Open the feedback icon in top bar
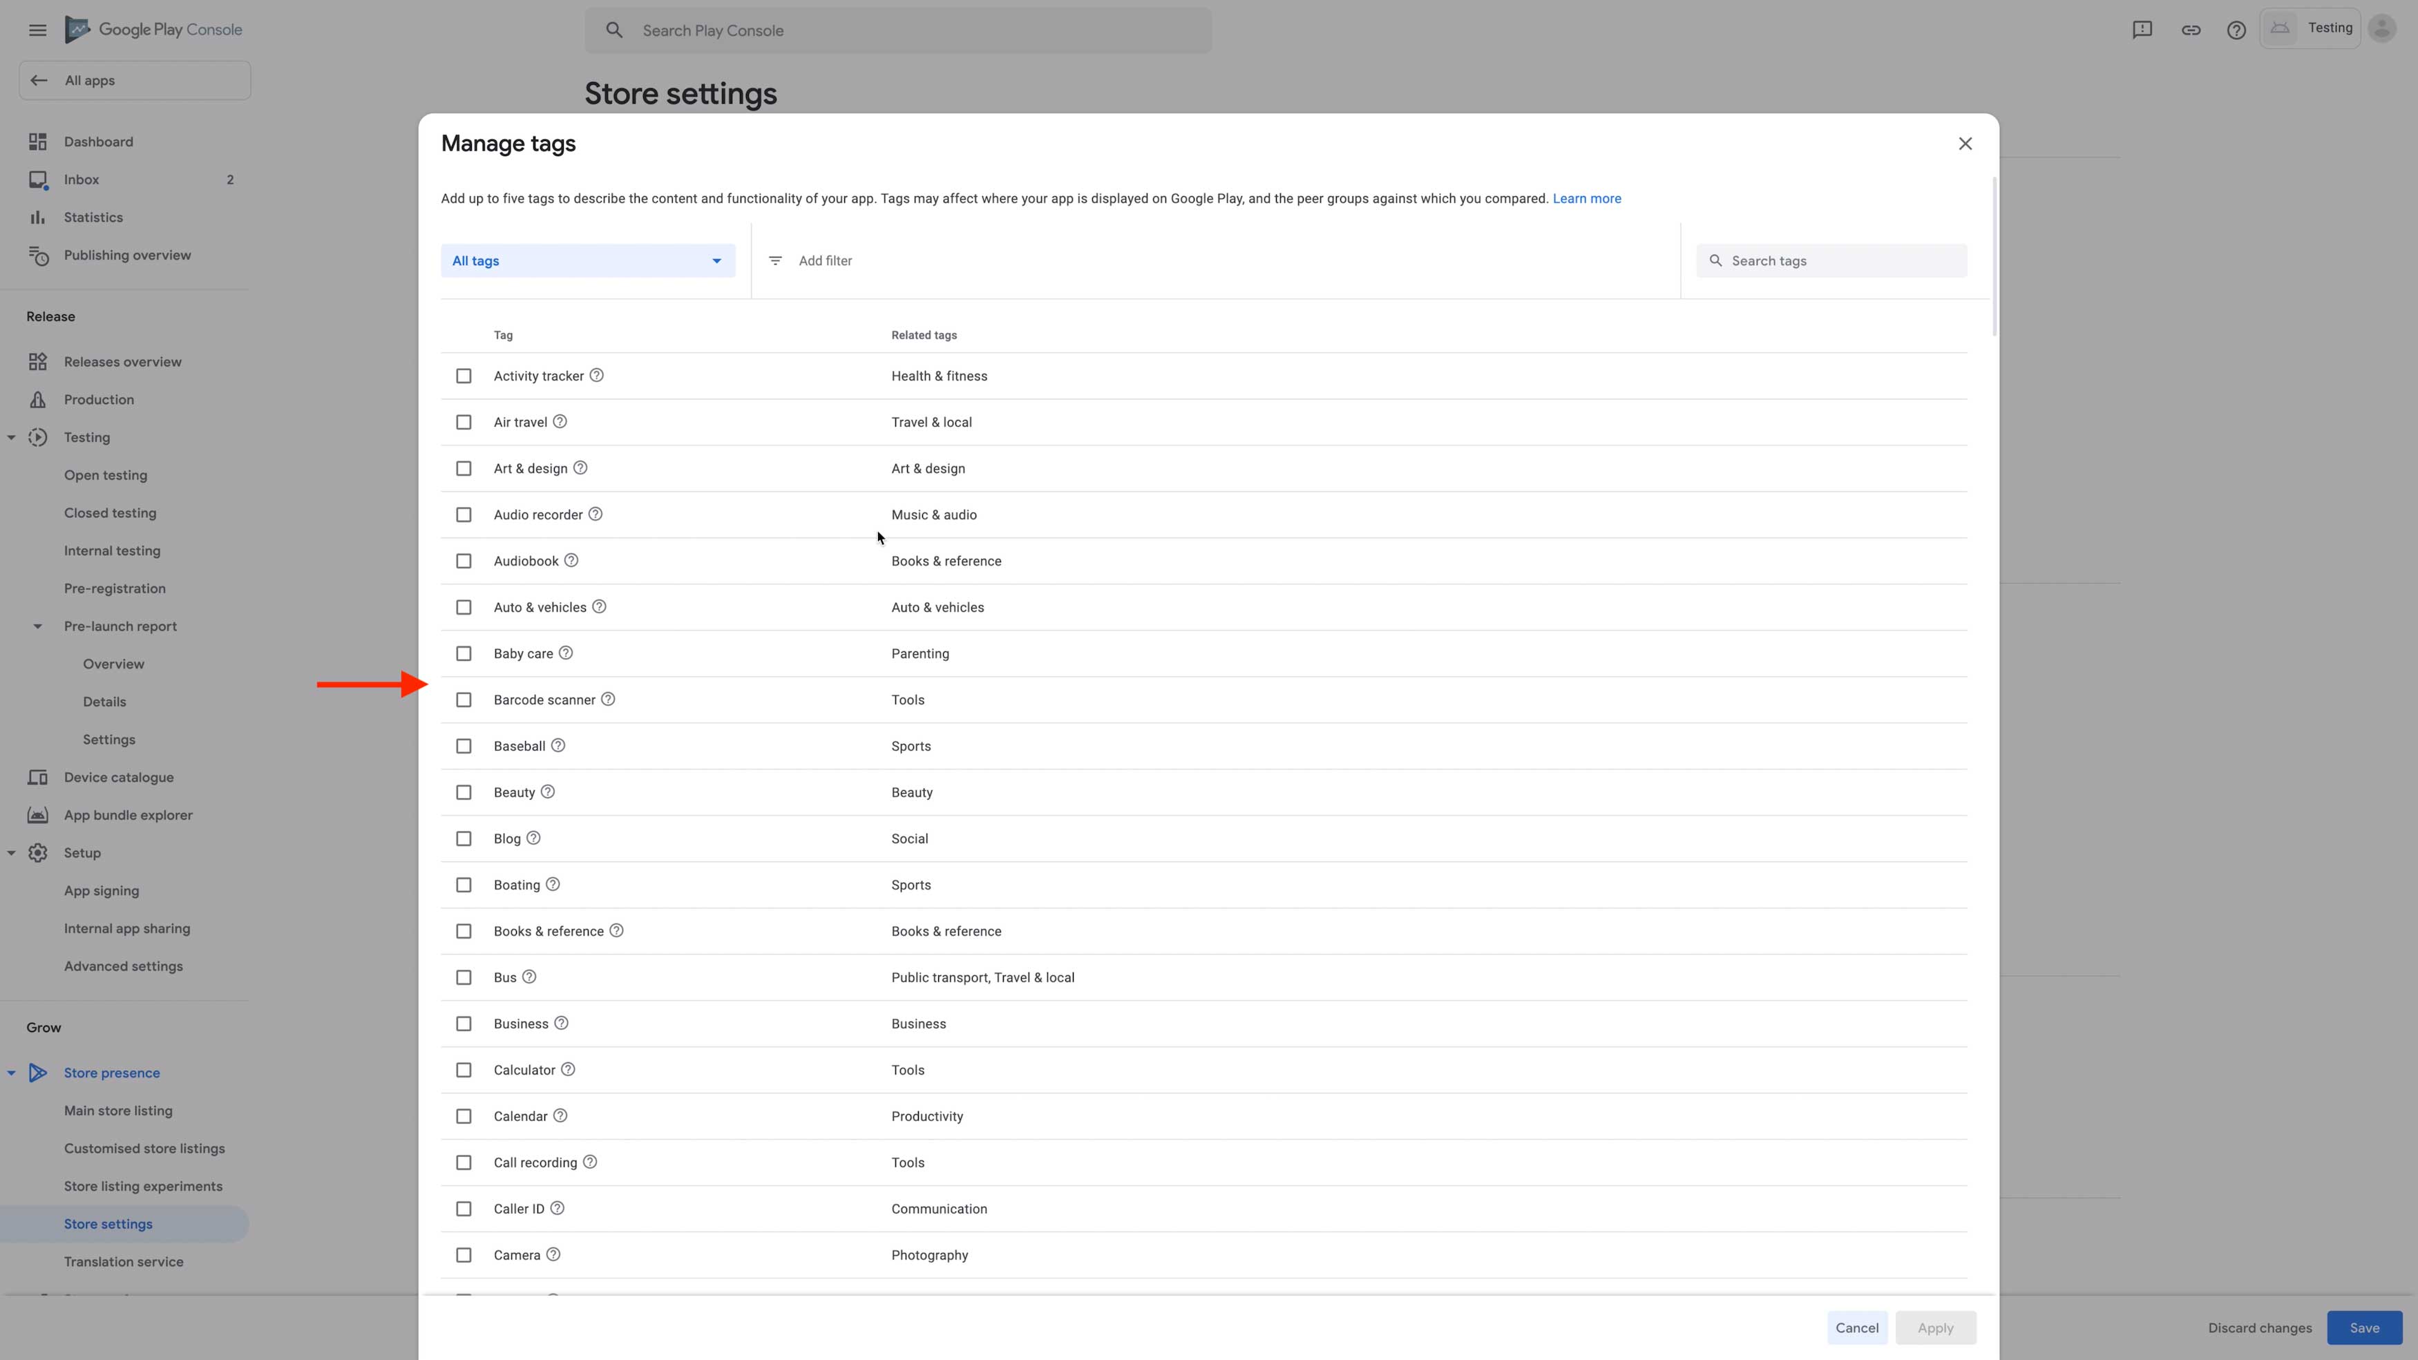2418x1360 pixels. (x=2142, y=30)
